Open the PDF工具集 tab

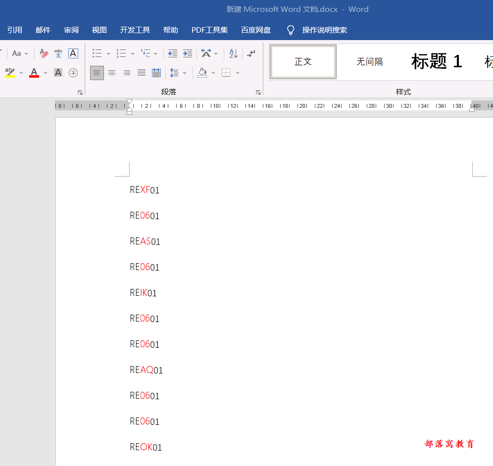pos(210,30)
